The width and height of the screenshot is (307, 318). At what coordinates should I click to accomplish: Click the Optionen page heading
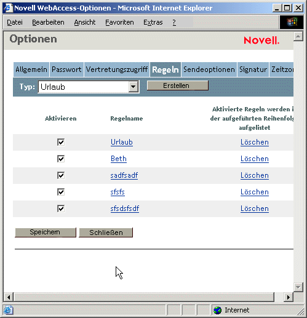tap(33, 39)
